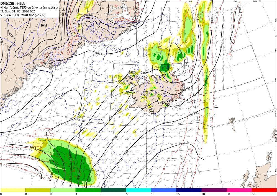This screenshot has width=277, height=196.
Task: Select the dark green 3–5 mm legend swatch
Action: tap(113, 190)
